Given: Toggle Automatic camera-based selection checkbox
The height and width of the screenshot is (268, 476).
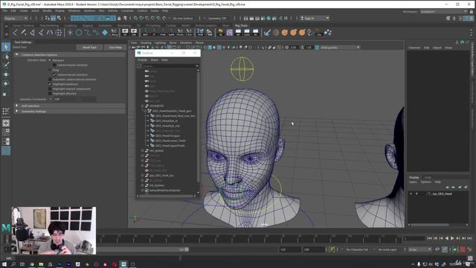Looking at the screenshot, I should [50, 80].
